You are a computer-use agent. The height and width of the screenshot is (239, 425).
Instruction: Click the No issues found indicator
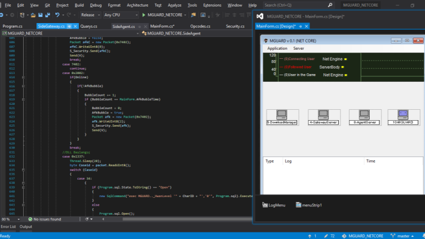[x=45, y=219]
